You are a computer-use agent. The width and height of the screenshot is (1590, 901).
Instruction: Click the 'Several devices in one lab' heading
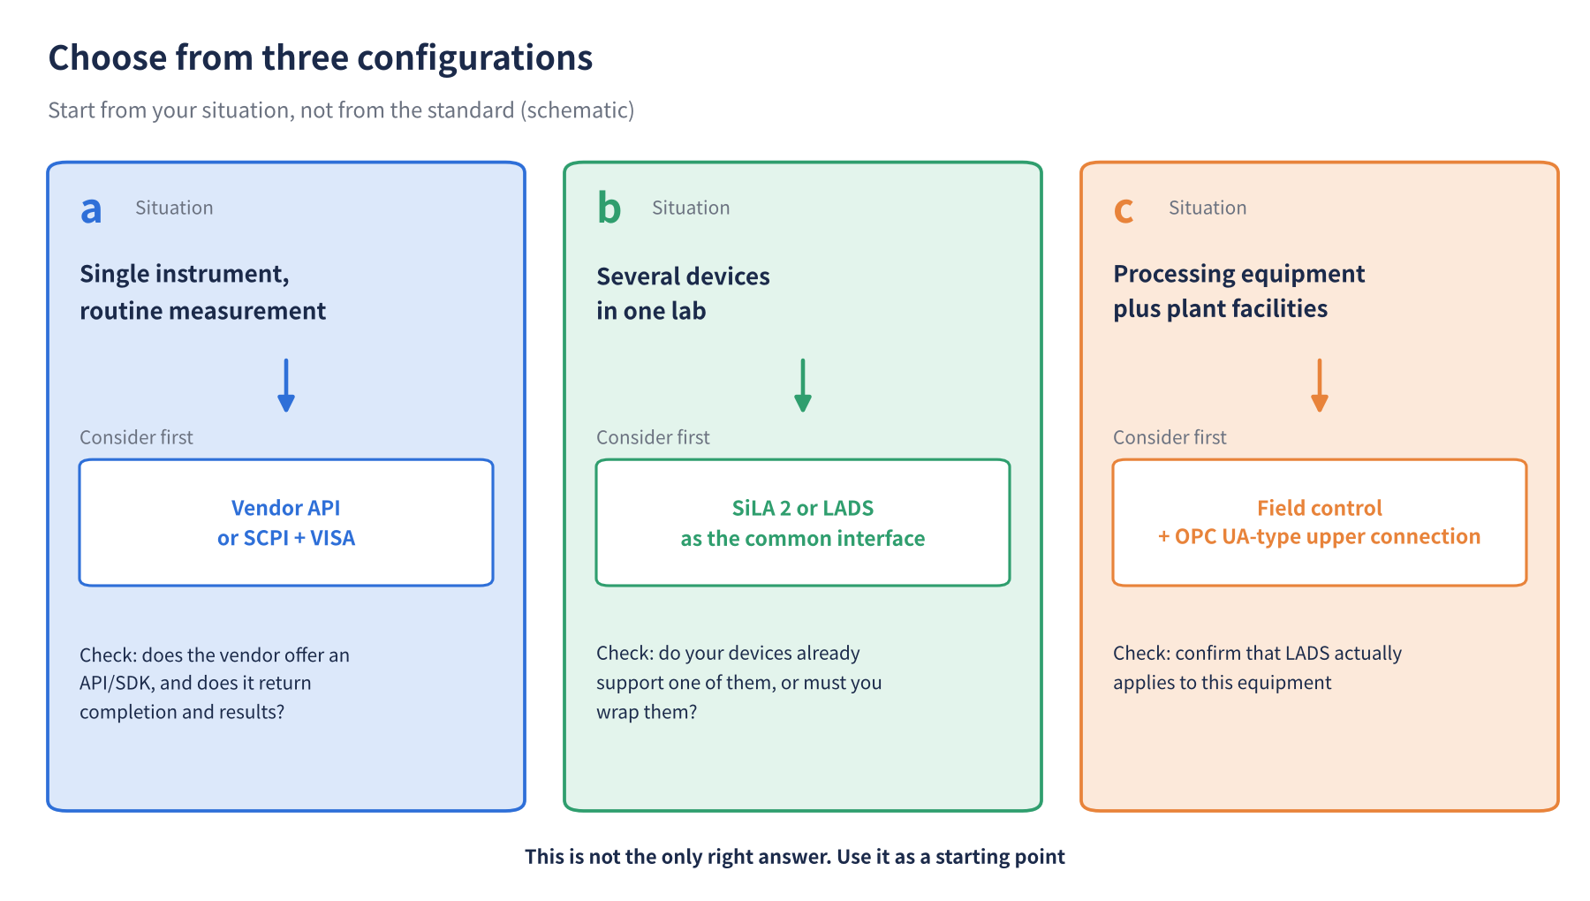683,293
